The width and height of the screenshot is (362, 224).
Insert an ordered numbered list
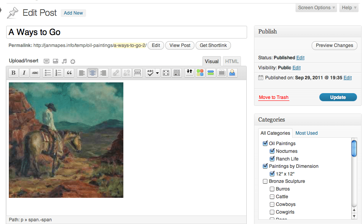coord(58,73)
